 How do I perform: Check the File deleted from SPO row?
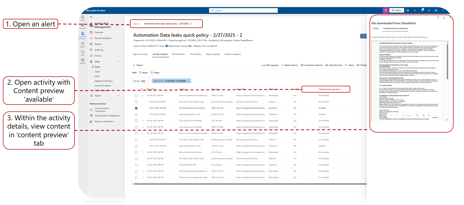point(136,165)
